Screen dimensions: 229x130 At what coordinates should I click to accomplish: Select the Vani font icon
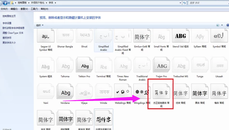pos(46,91)
